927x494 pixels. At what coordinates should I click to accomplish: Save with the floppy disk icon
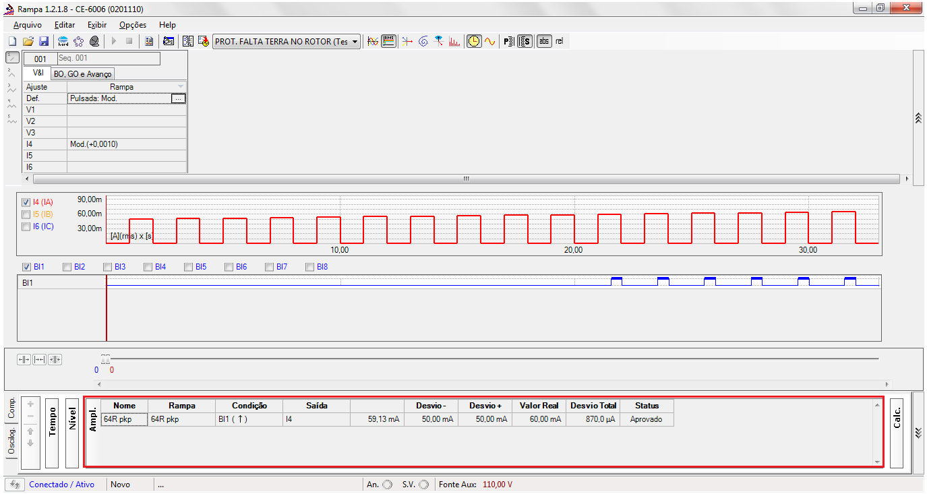(x=43, y=41)
